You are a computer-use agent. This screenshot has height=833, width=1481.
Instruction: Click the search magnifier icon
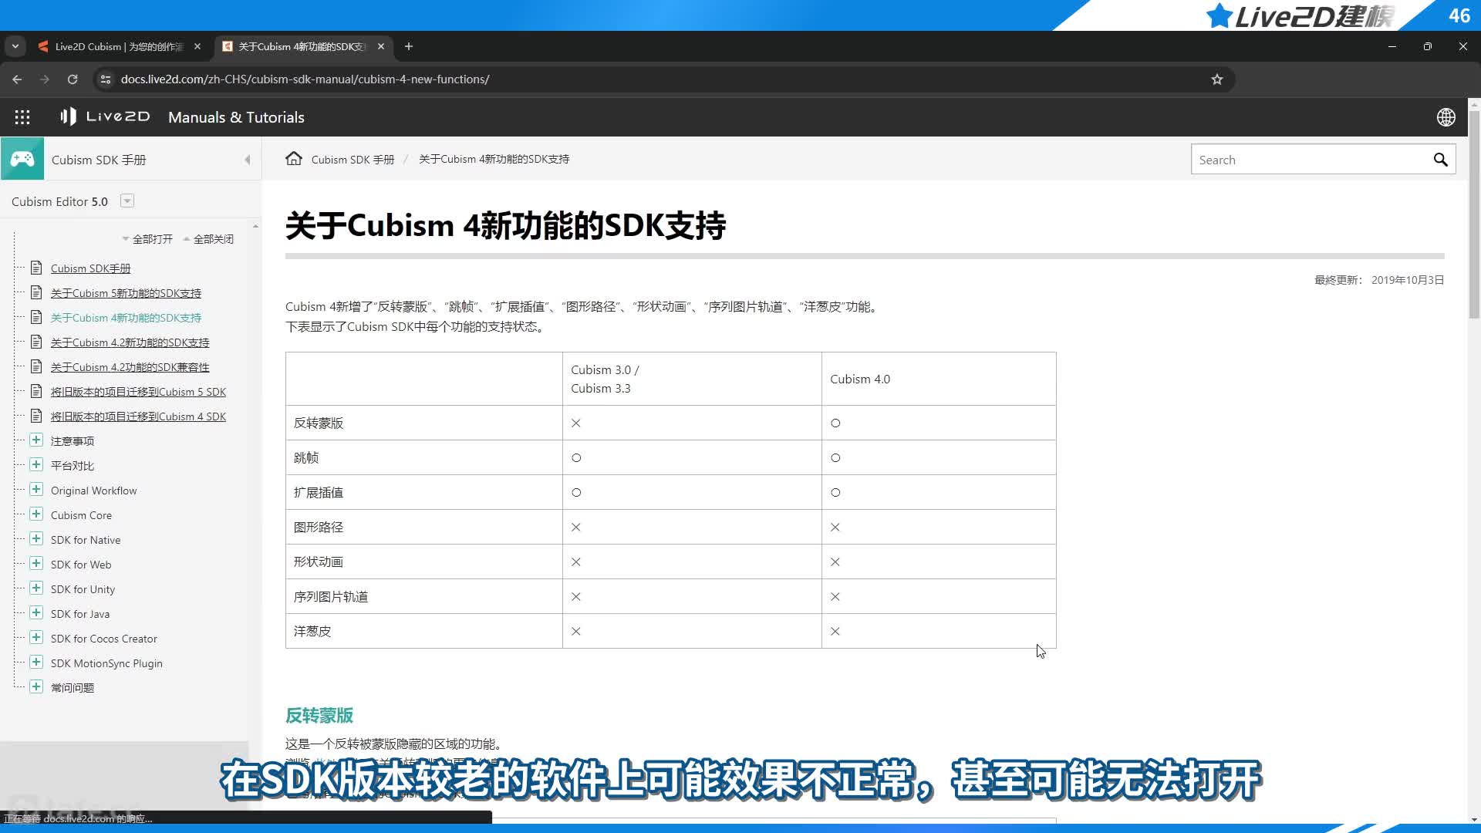(x=1440, y=160)
